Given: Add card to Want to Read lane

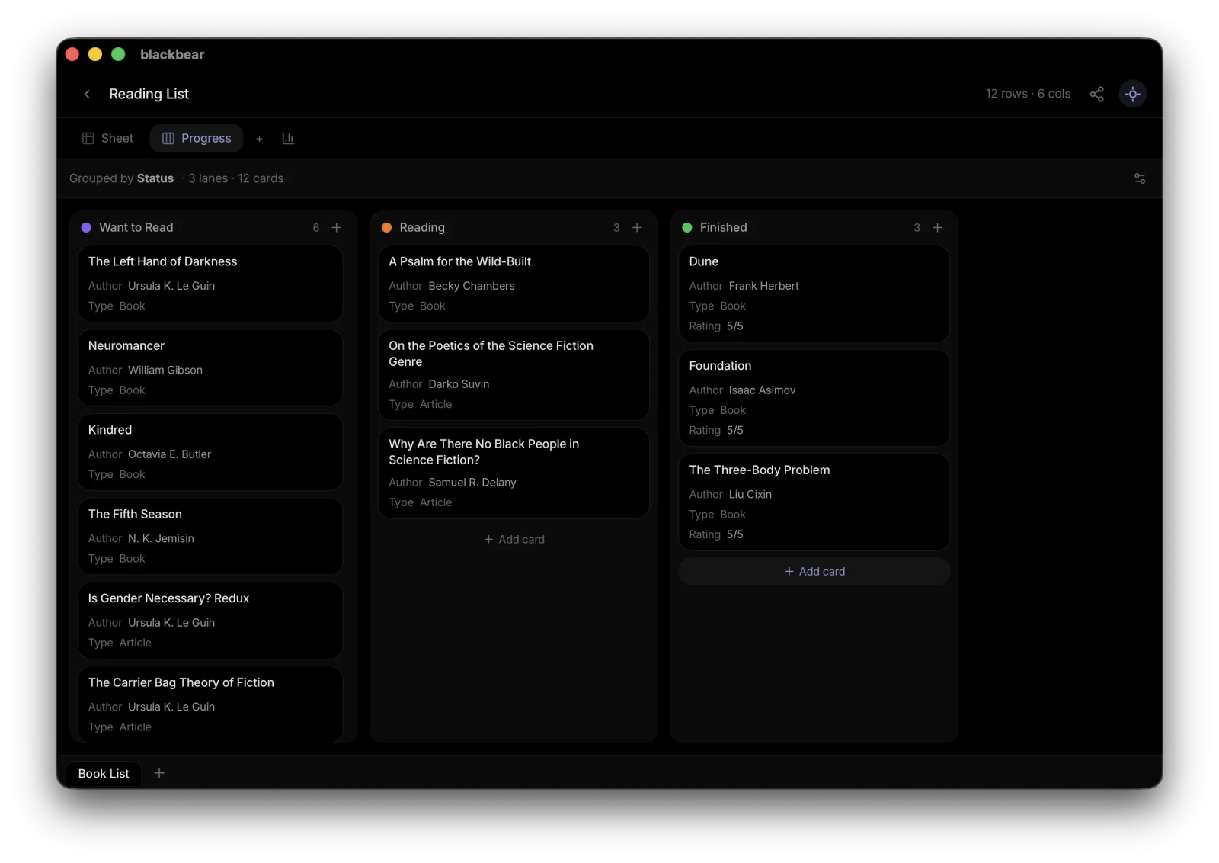Looking at the screenshot, I should (x=336, y=228).
